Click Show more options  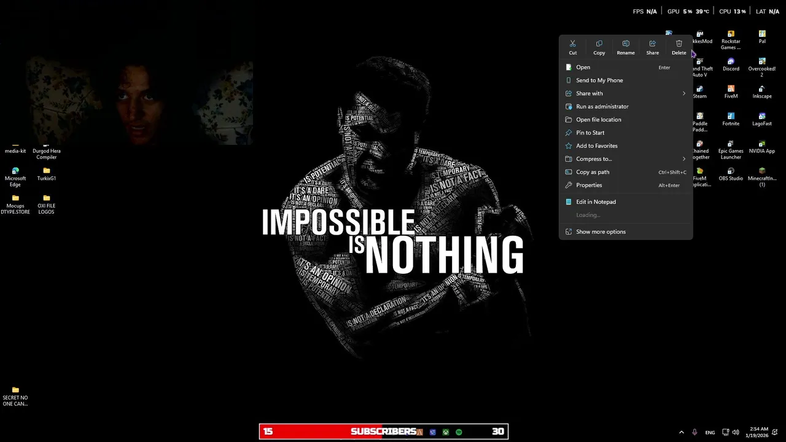pos(626,231)
